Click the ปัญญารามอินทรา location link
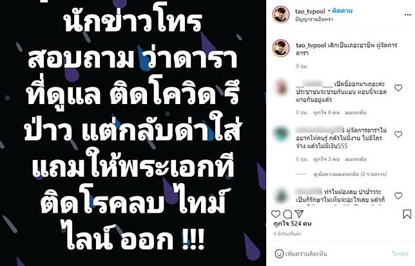The height and width of the screenshot is (266, 415). point(314,19)
